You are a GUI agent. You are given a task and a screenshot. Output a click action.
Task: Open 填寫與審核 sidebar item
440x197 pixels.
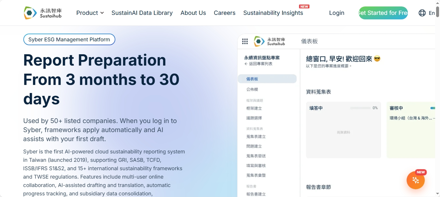point(256,166)
